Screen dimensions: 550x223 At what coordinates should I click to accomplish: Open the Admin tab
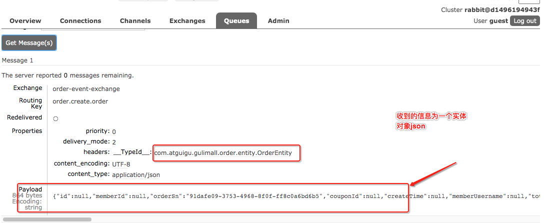(278, 21)
